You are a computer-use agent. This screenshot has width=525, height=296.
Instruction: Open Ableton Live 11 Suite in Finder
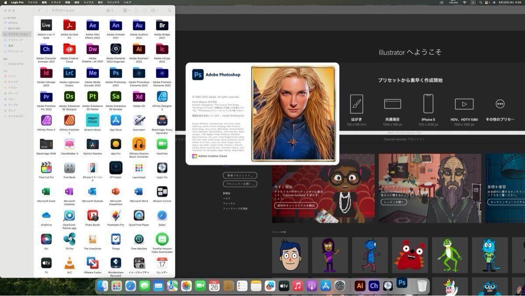tap(46, 25)
